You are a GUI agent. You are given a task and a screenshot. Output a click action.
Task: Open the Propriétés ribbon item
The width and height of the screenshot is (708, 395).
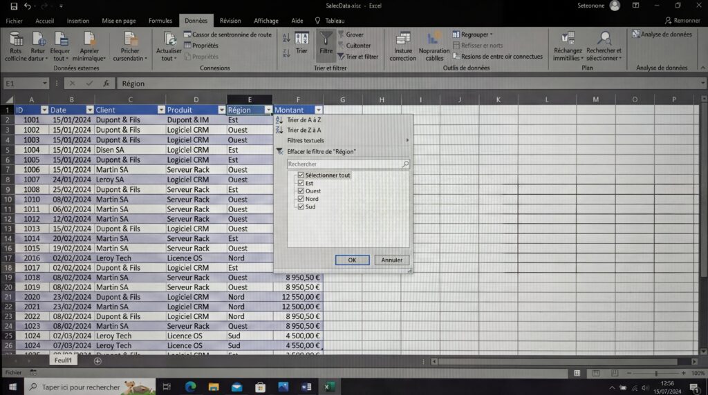coord(201,46)
